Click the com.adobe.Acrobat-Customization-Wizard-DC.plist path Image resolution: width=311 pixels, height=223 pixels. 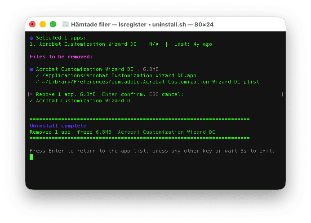(151, 82)
